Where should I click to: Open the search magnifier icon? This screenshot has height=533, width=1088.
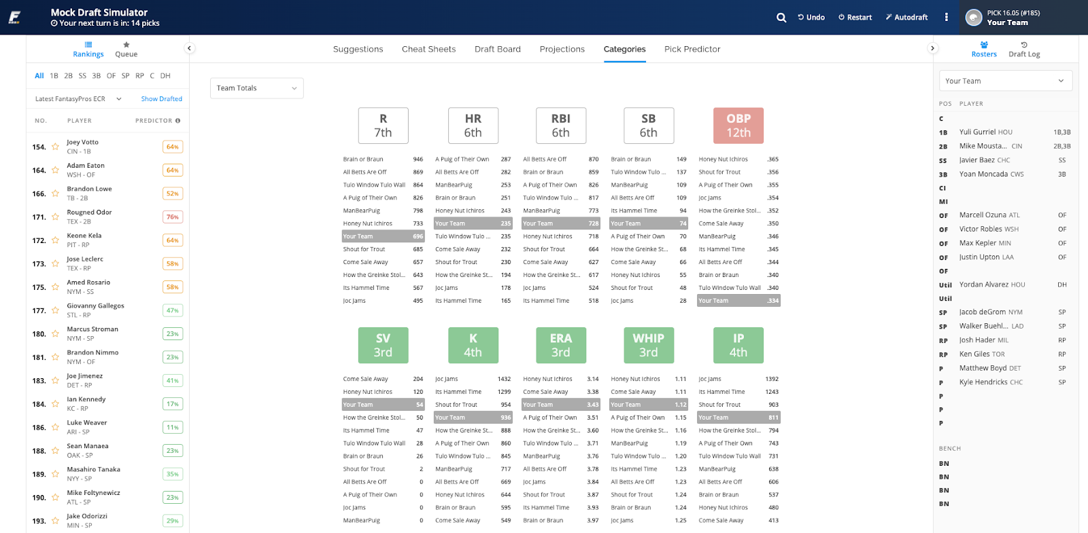(781, 18)
